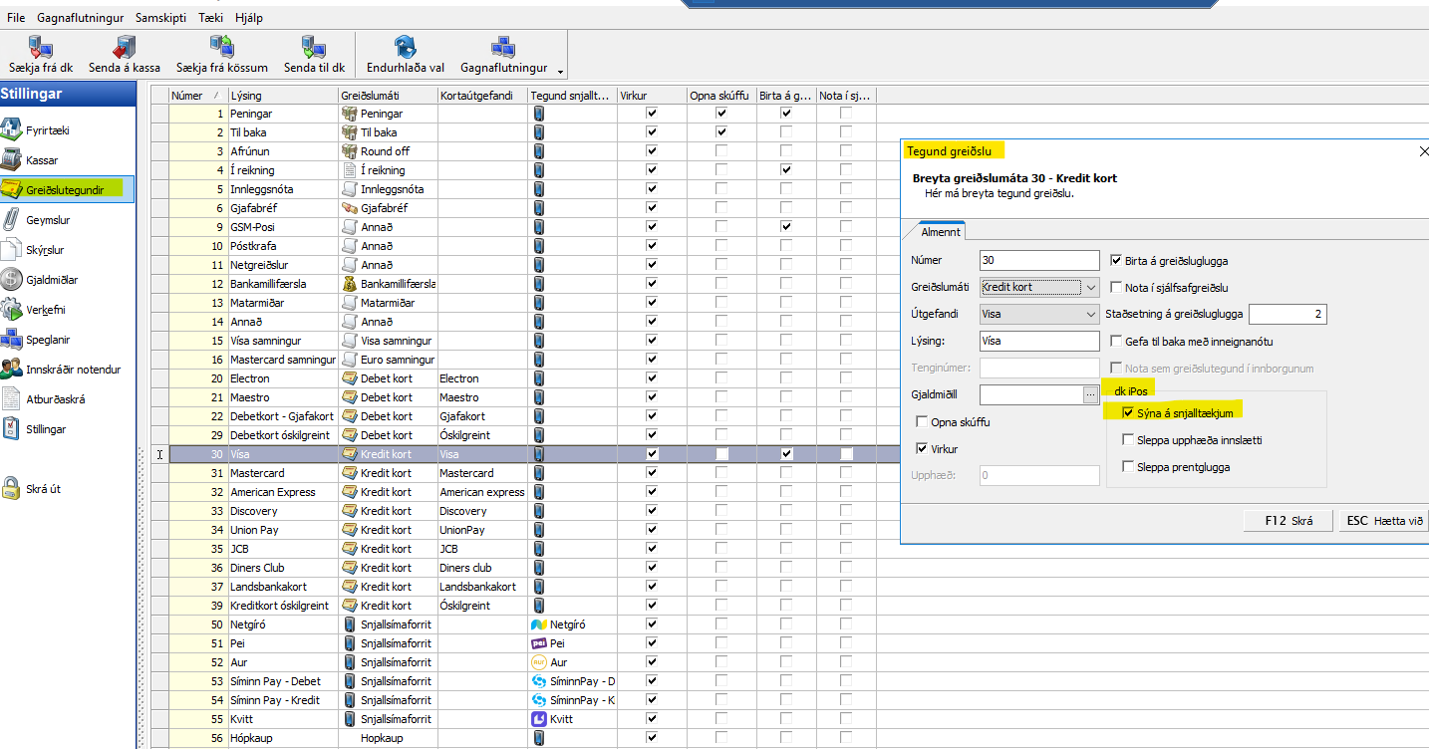Expand the Greiðslumáti dropdown
The width and height of the screenshot is (1429, 749).
point(1090,288)
